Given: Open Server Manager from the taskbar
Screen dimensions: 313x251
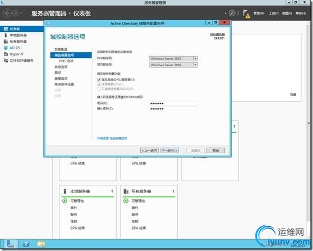Looking at the screenshot, I should pos(10,244).
